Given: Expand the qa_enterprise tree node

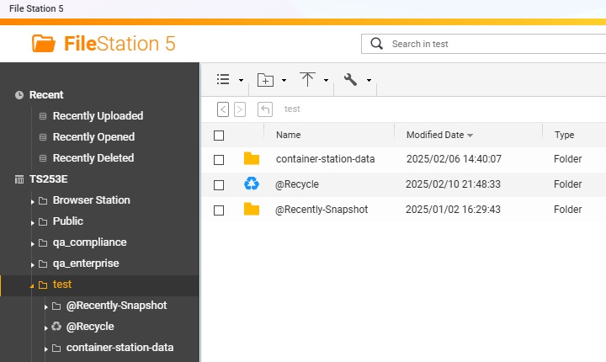Looking at the screenshot, I should (x=33, y=264).
